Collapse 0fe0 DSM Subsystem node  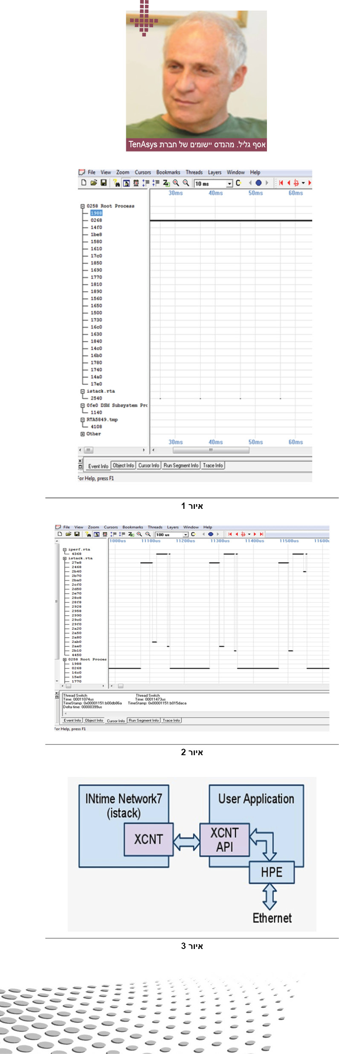point(83,405)
